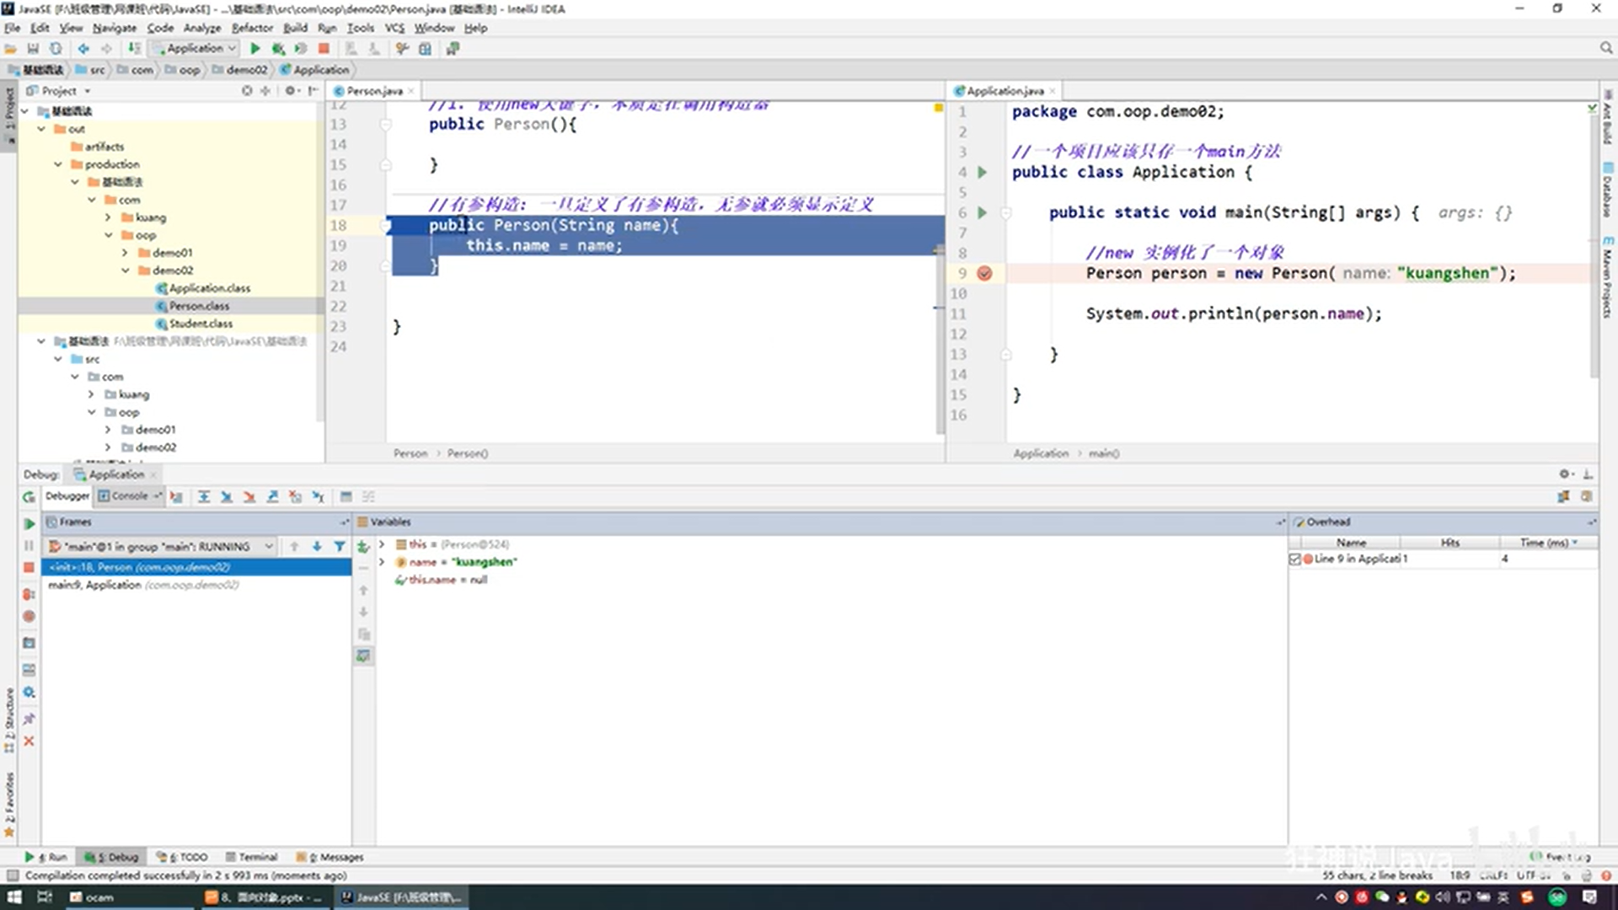Select main:9 Application stack frame
Screen dimensions: 1618x910
[143, 585]
